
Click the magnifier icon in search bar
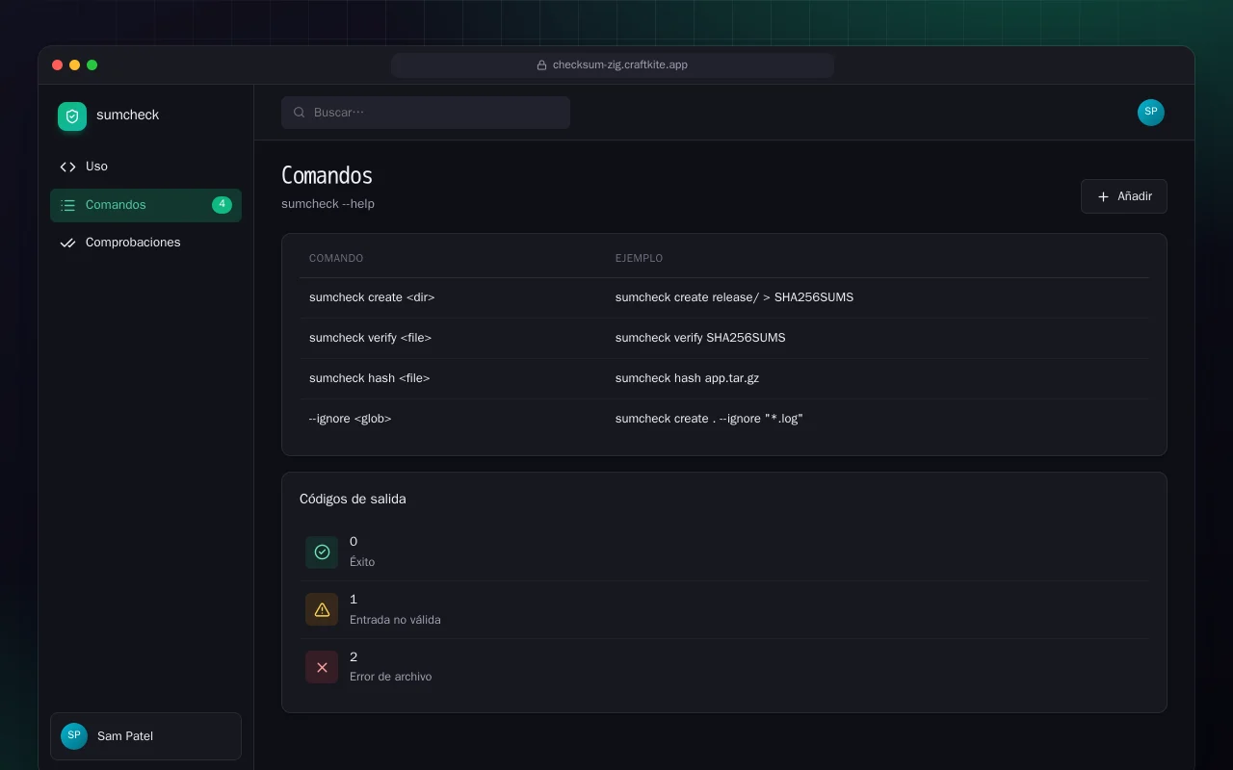coord(300,113)
